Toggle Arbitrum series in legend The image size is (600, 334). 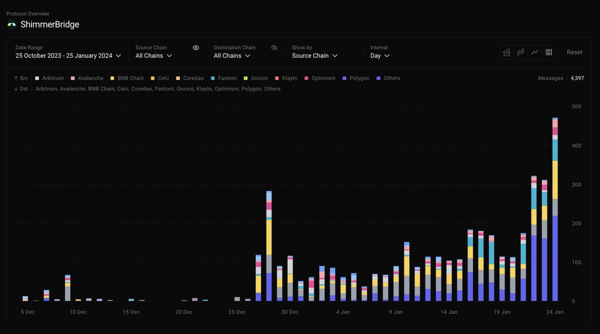pyautogui.click(x=49, y=78)
